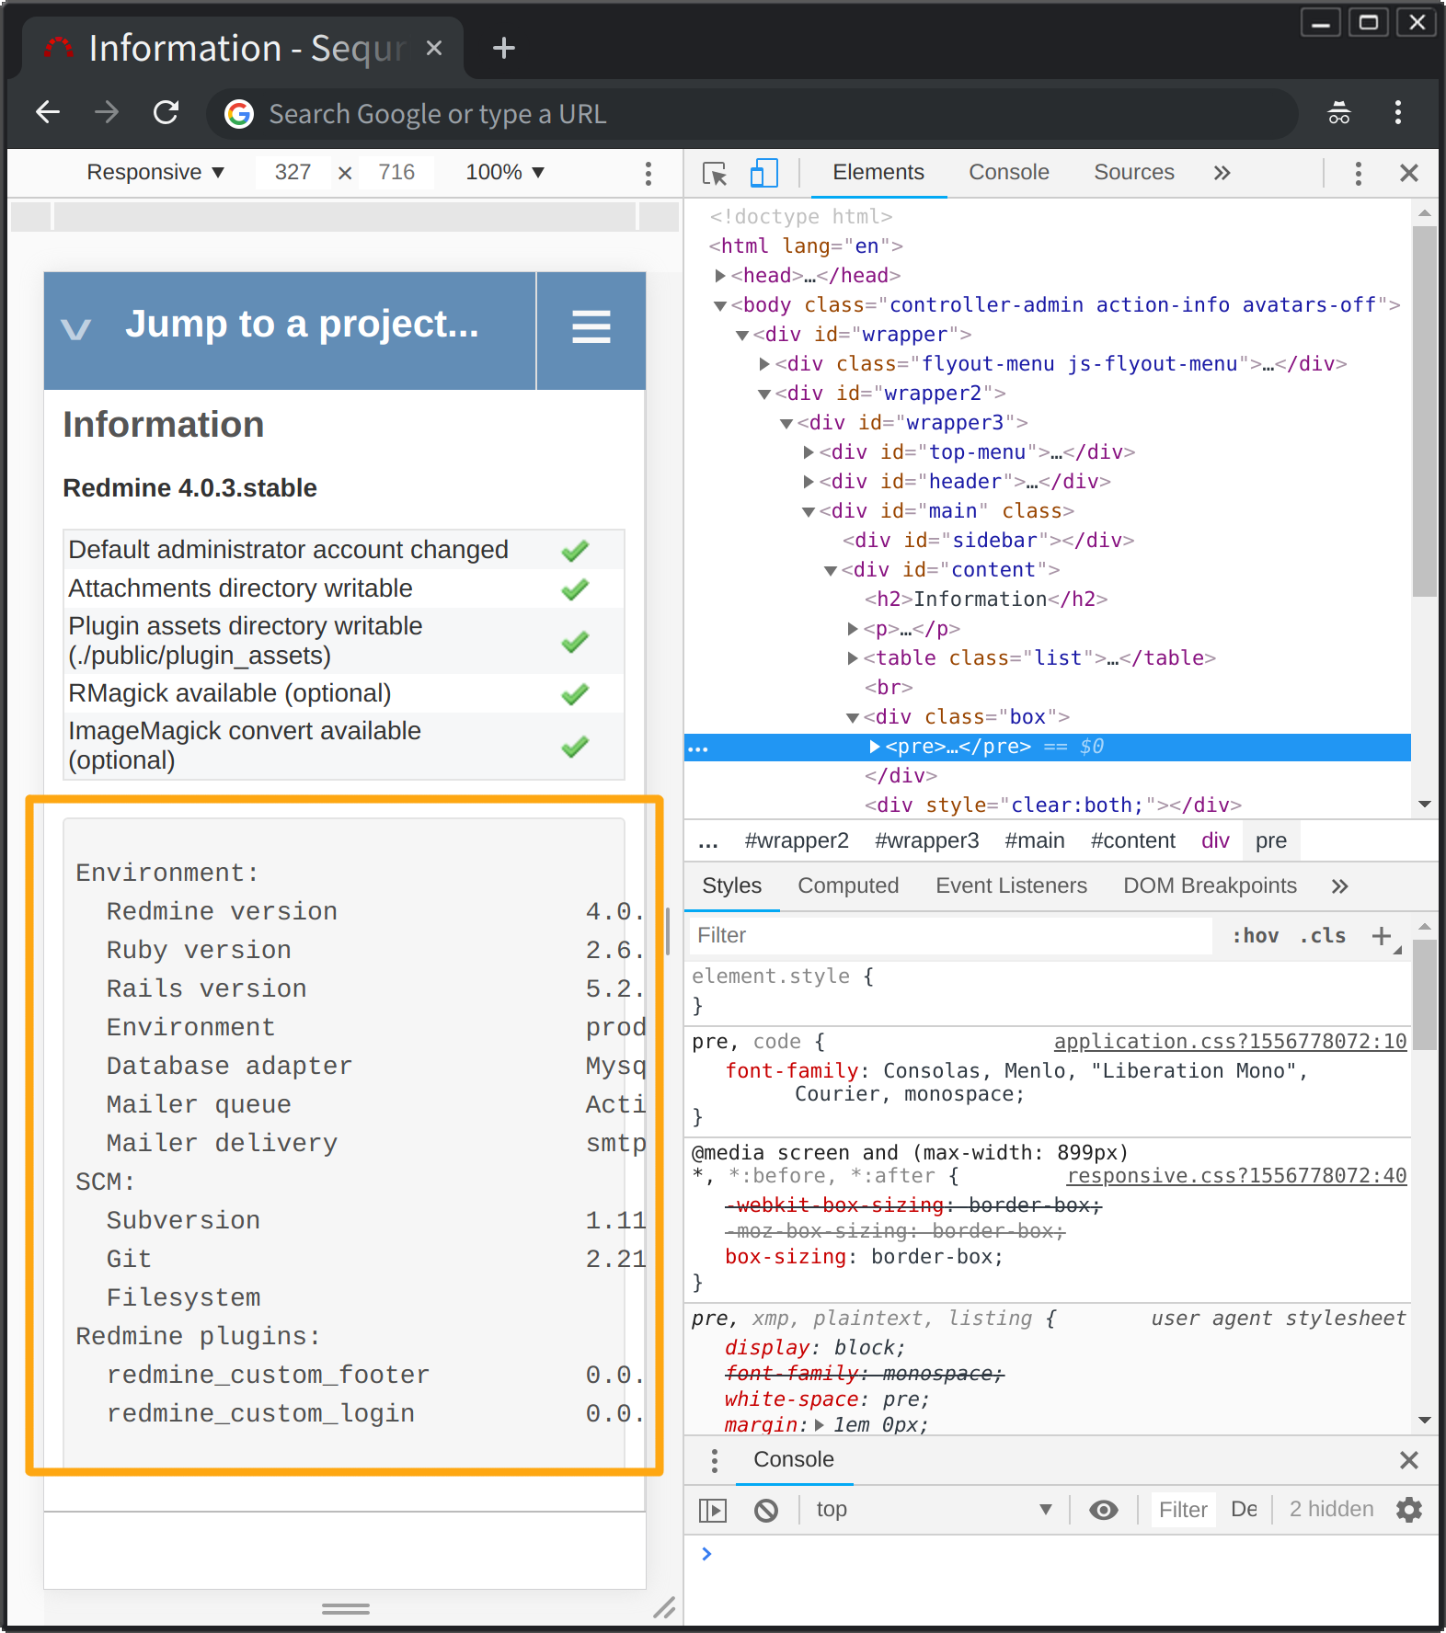Image resolution: width=1446 pixels, height=1633 pixels.
Task: Expand the table class list node
Action: click(x=853, y=658)
